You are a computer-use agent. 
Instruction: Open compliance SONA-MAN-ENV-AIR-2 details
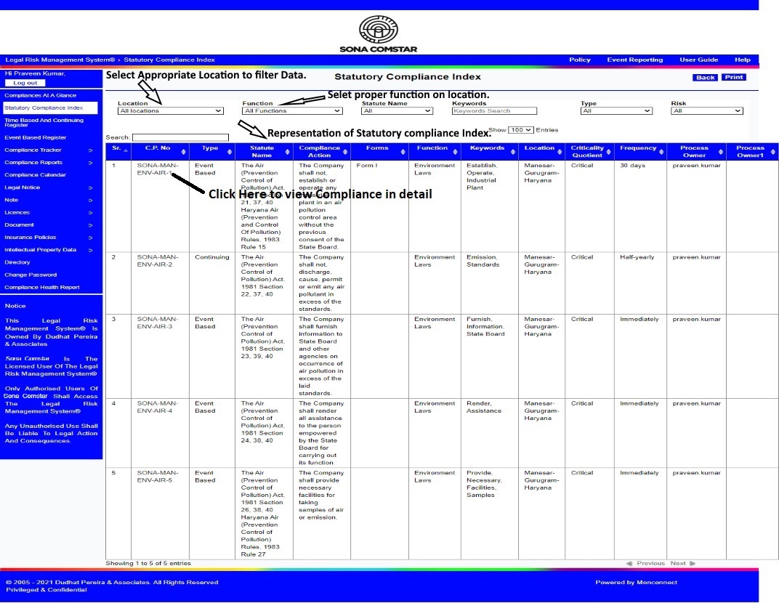(157, 261)
